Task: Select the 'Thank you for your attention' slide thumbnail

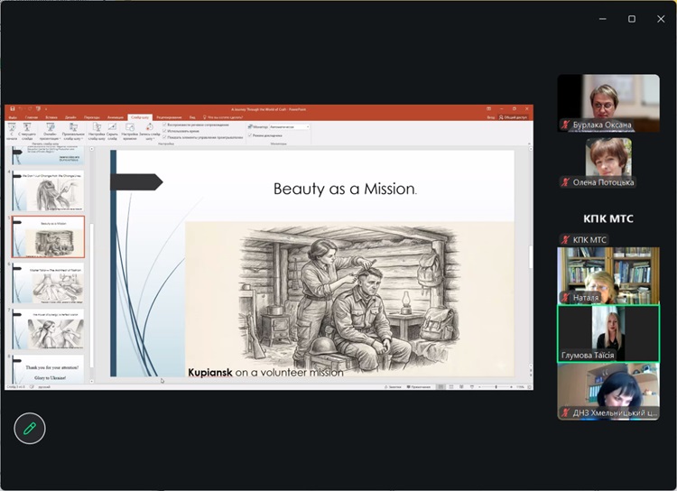Action: (x=49, y=368)
